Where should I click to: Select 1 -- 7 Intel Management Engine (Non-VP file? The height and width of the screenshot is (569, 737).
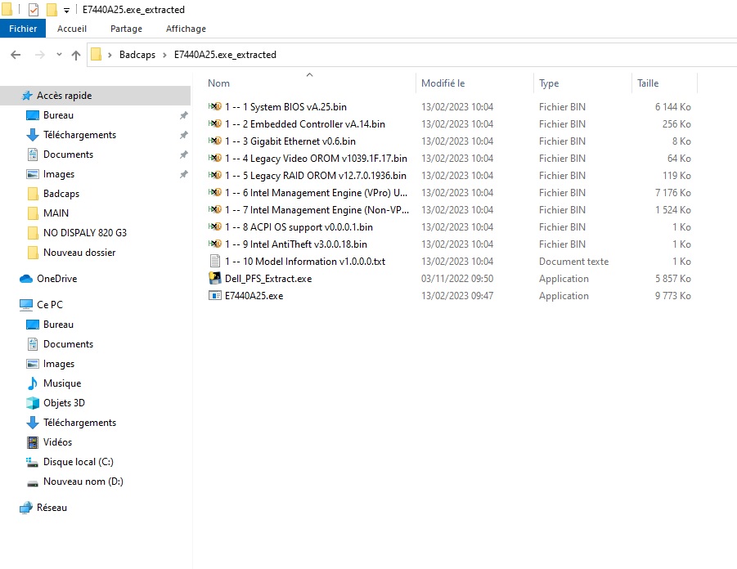(x=317, y=210)
